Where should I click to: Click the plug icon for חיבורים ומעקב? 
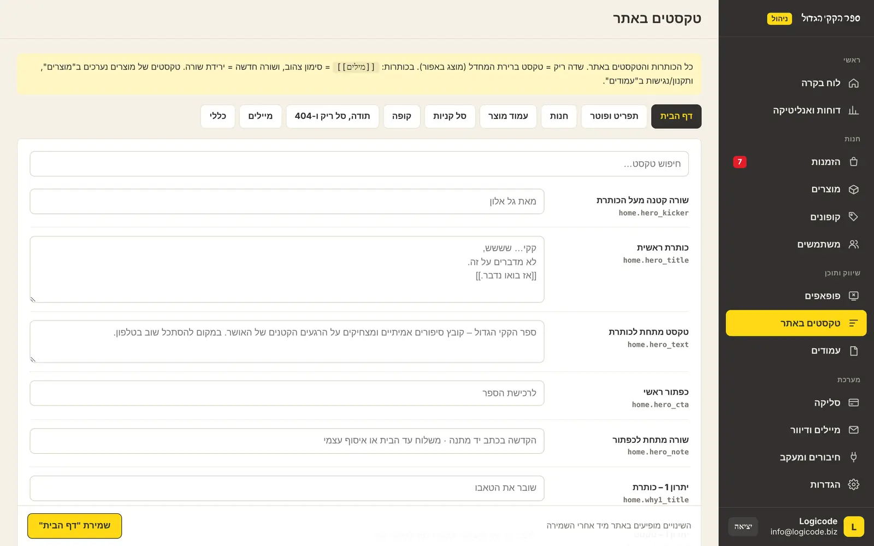pos(854,457)
